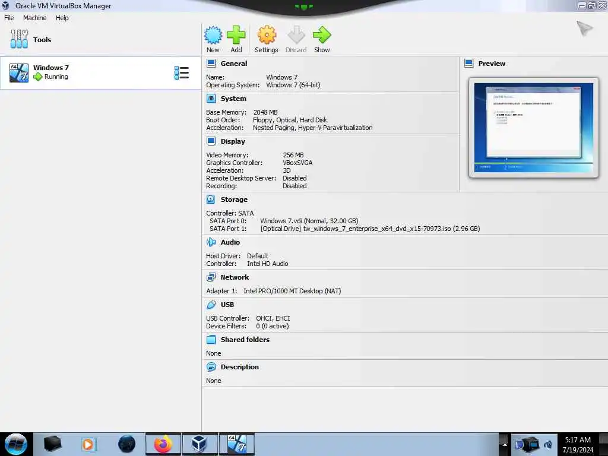Click 'Nested Paging, Hyper-V Paravirtualization' text
The height and width of the screenshot is (456, 608).
pos(312,128)
